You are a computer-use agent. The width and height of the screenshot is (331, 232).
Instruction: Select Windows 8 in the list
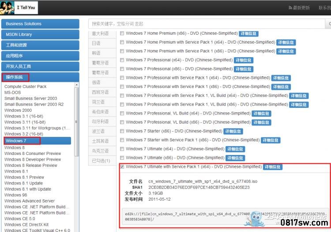[15, 147]
